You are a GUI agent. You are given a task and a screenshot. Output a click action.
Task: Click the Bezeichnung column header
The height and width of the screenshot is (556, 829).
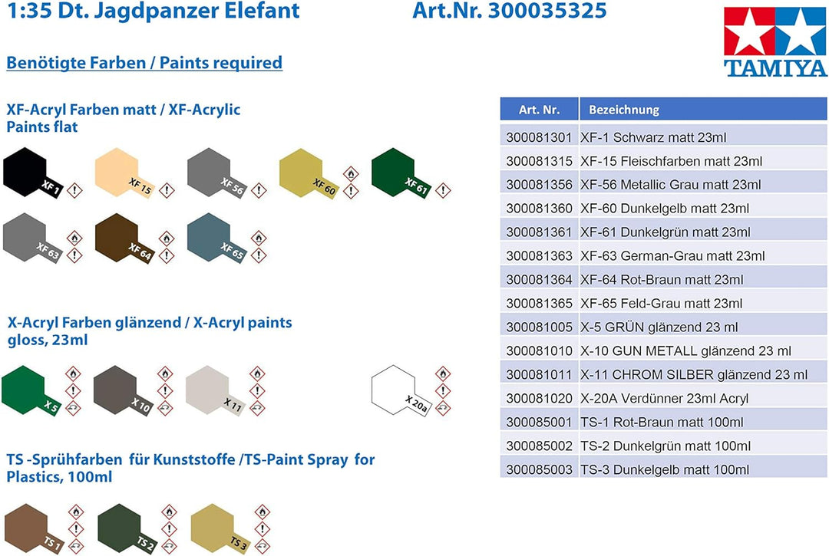[624, 110]
